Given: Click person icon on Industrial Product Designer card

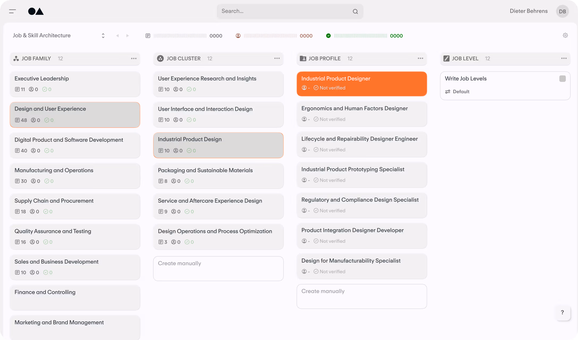Looking at the screenshot, I should (x=304, y=88).
